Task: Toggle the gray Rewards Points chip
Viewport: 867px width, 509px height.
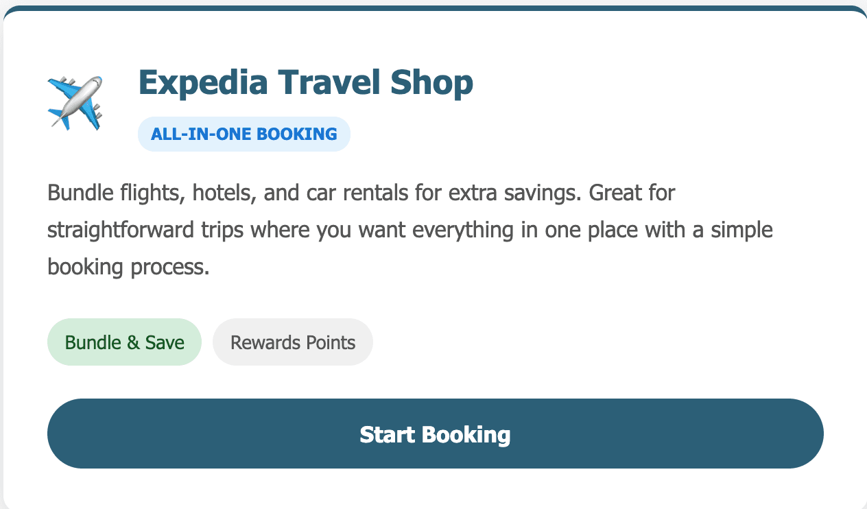Action: (x=293, y=342)
